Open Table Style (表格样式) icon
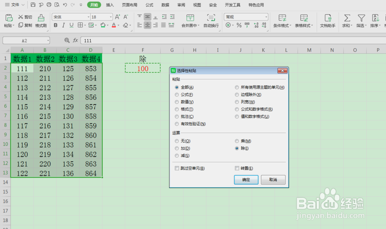 (x=304, y=18)
